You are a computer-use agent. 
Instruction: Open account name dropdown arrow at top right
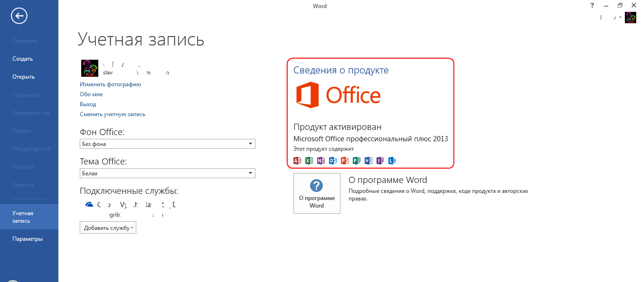pos(620,18)
